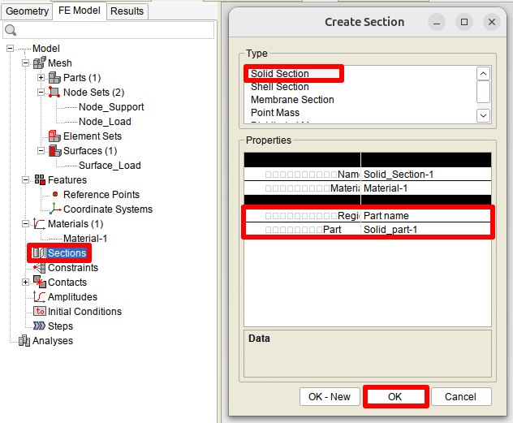The height and width of the screenshot is (423, 513).
Task: Click the Coordinate Systems axis icon
Action: click(x=55, y=209)
